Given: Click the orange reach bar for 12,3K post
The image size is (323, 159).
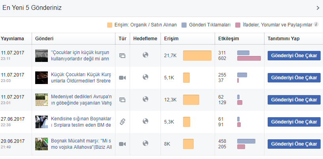Looking at the screenshot, I should [x=191, y=100].
